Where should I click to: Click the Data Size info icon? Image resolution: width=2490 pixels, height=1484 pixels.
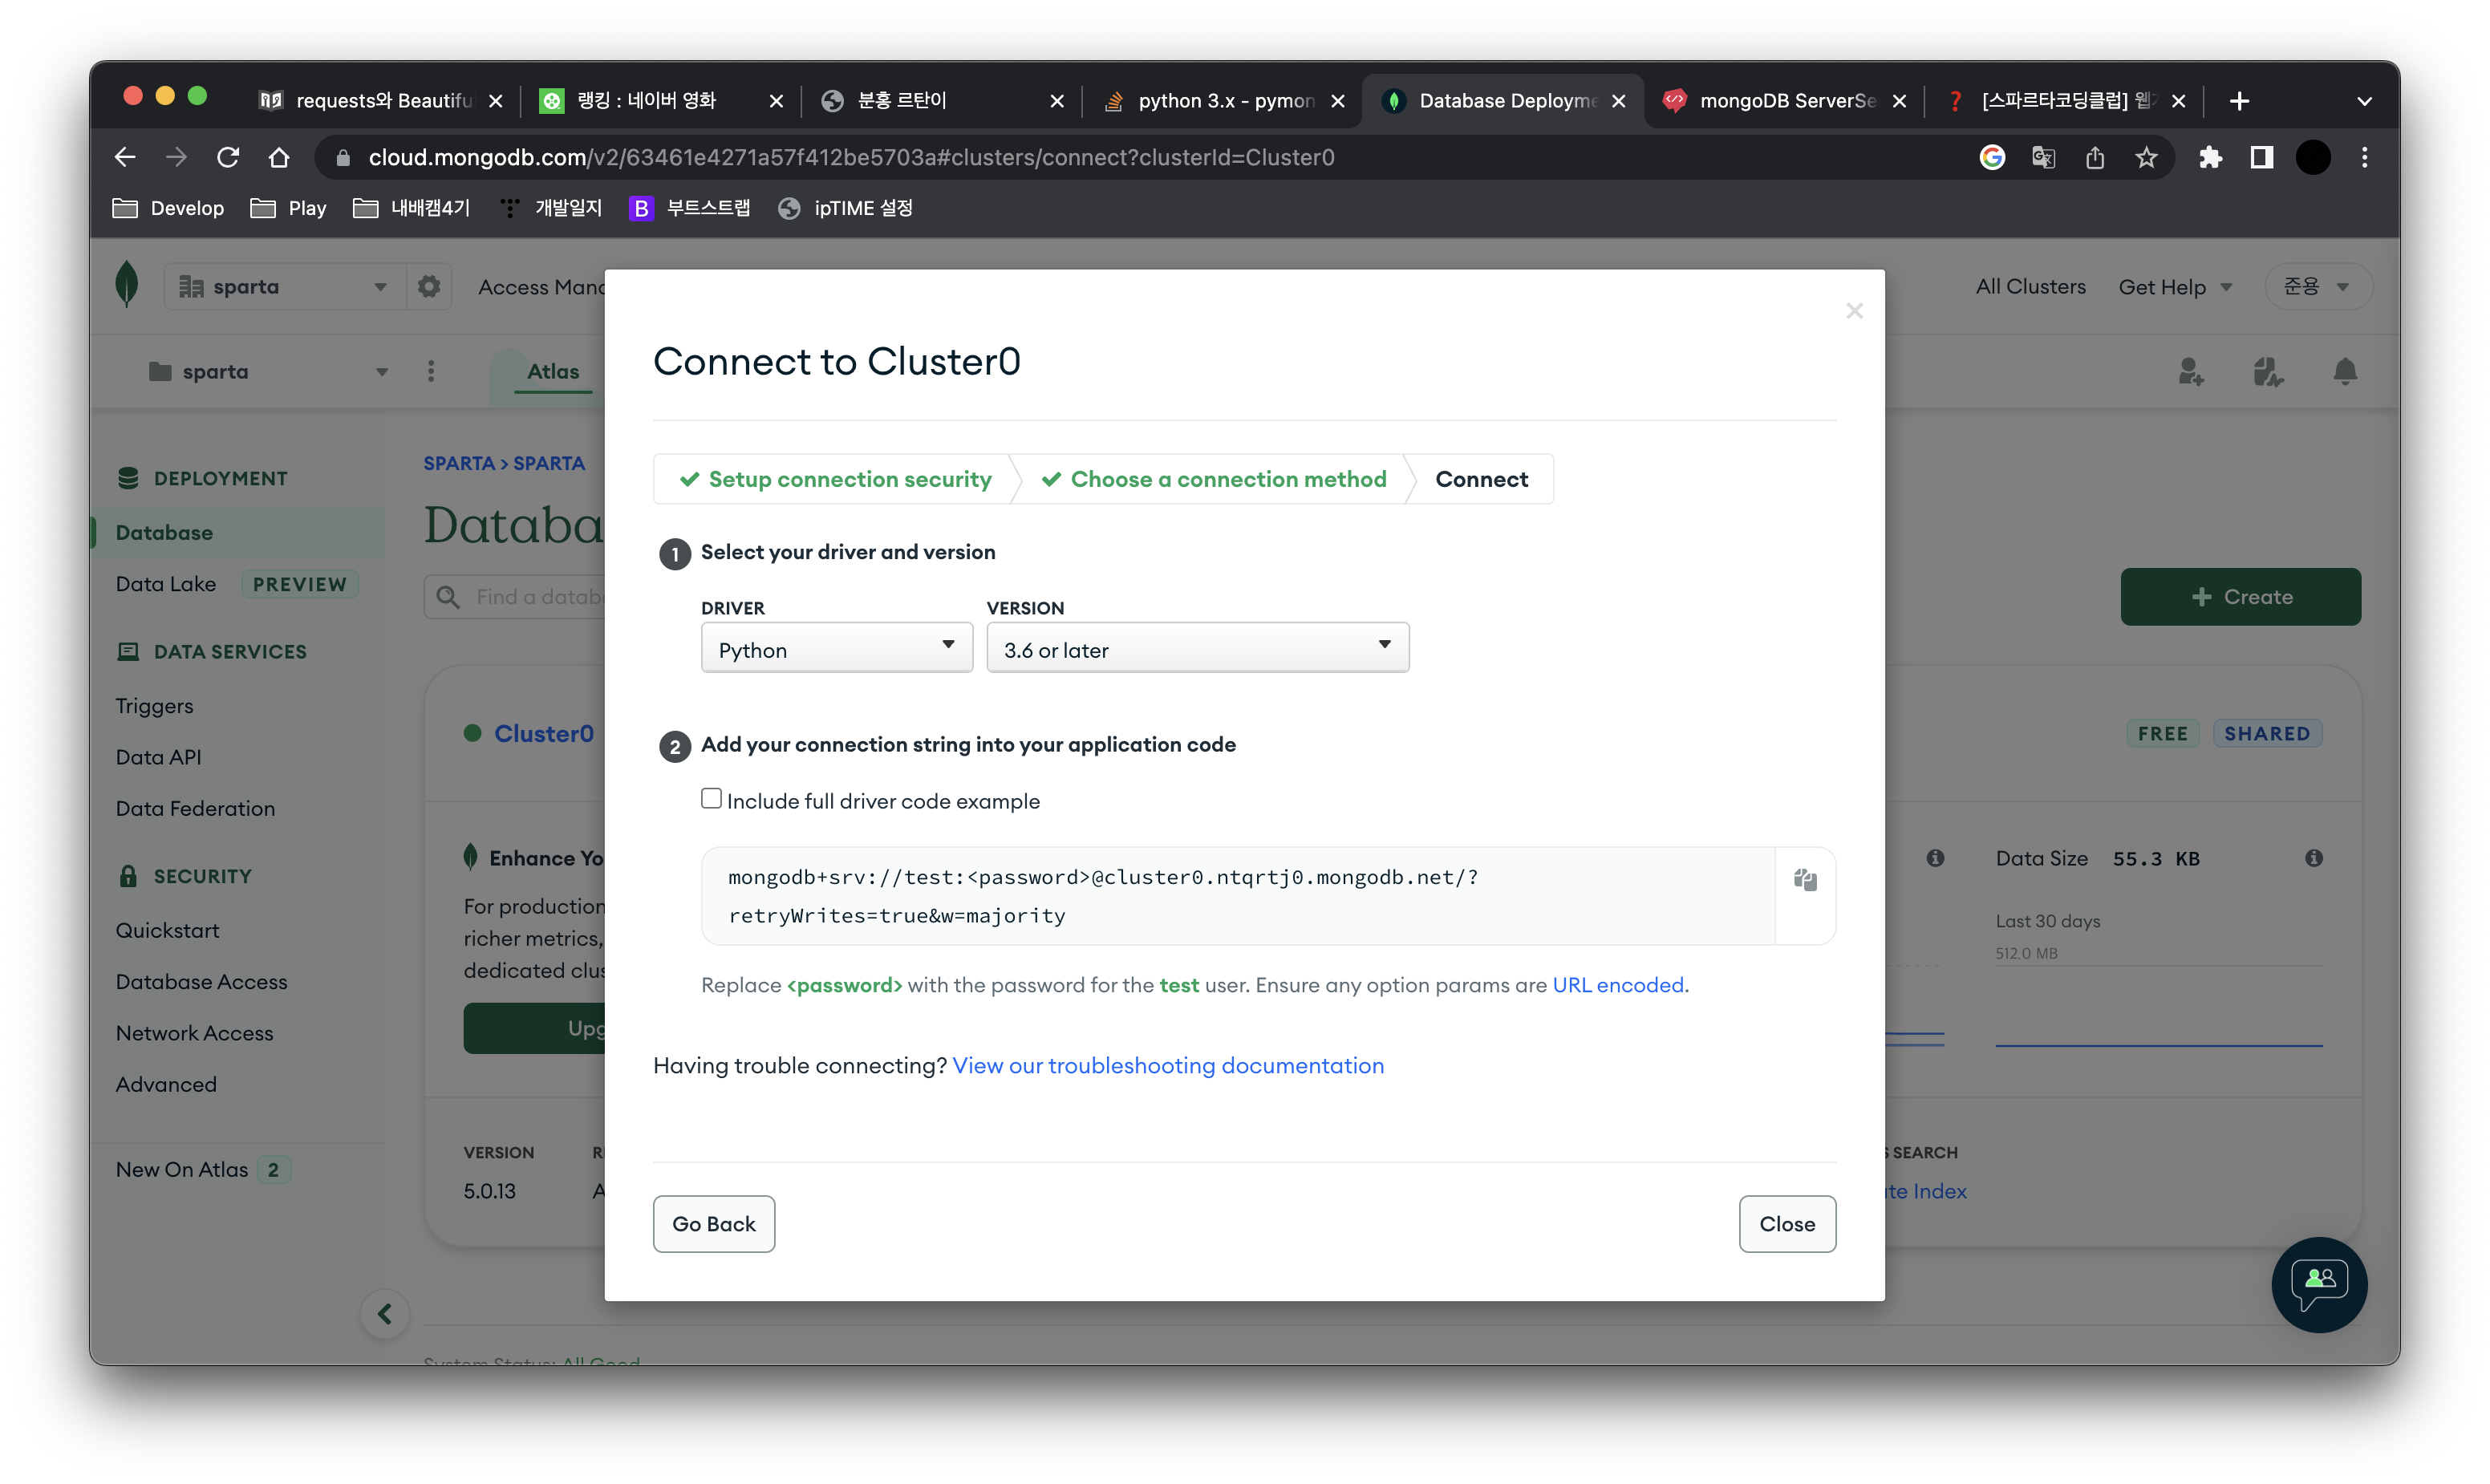2314,858
